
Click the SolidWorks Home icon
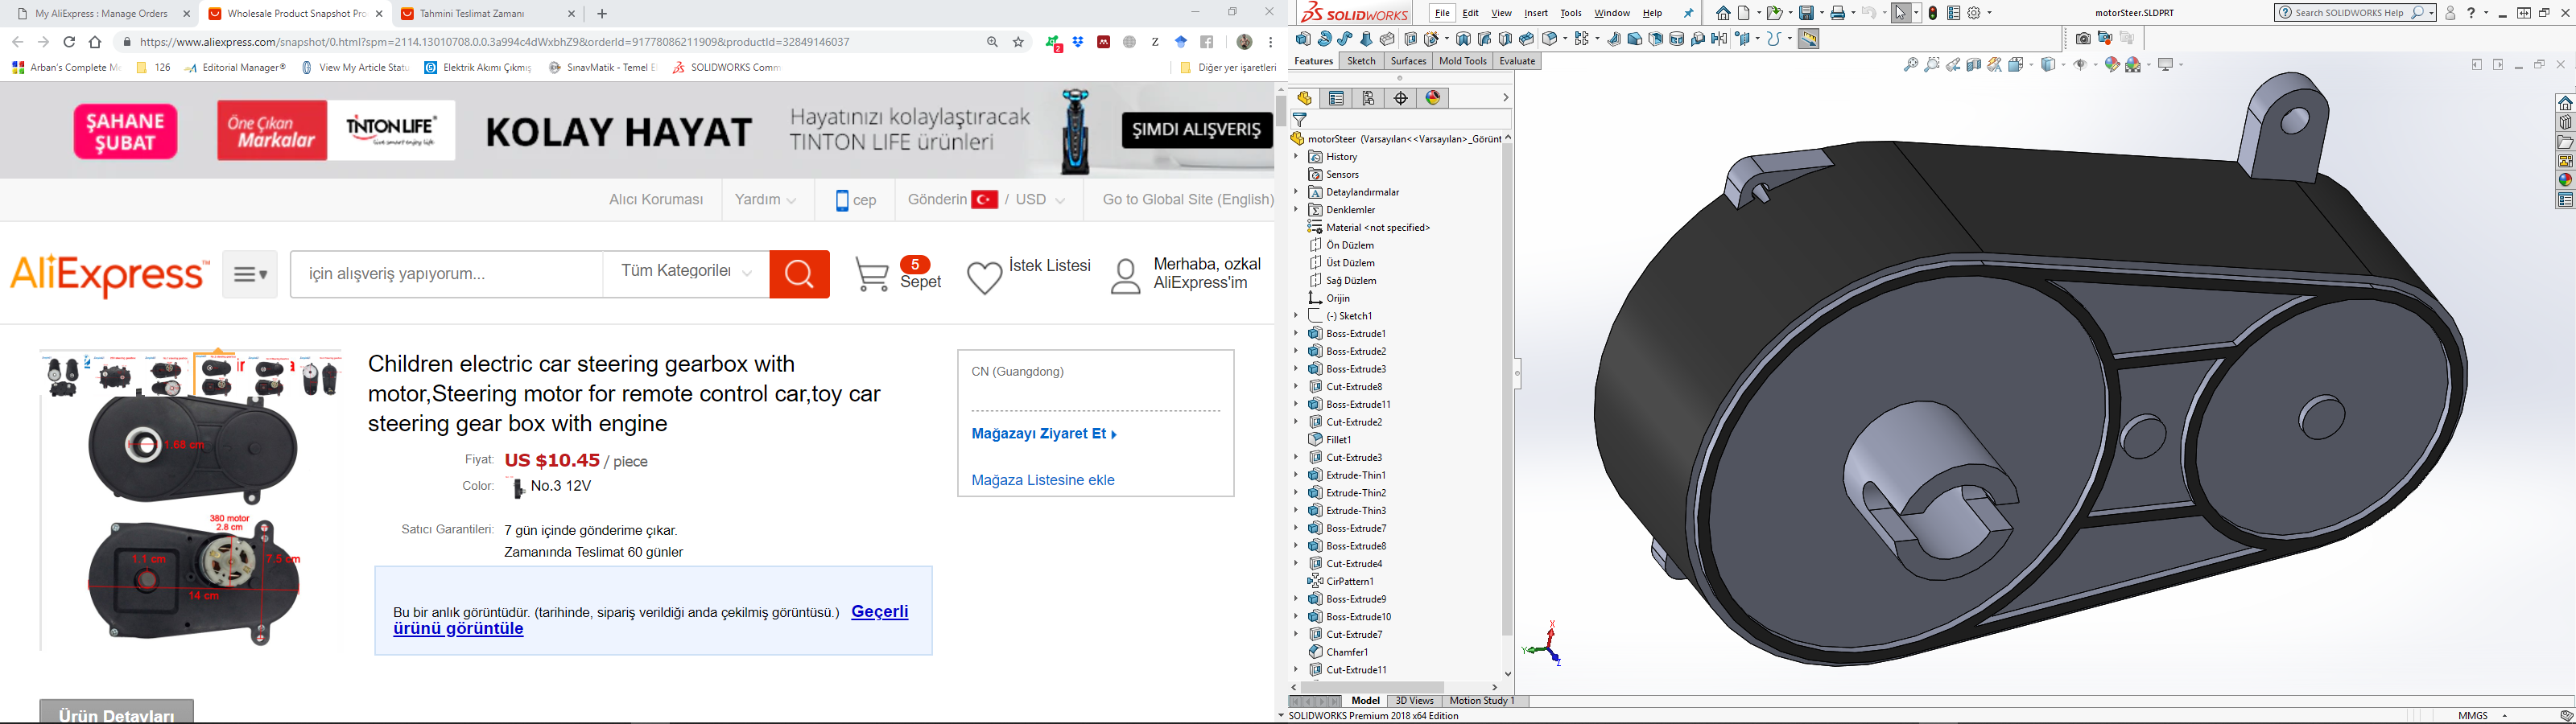click(1724, 13)
